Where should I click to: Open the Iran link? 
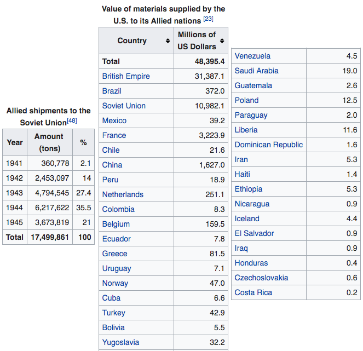[x=241, y=160]
